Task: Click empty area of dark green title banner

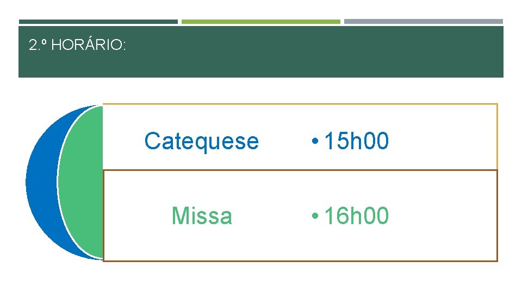Action: click(326, 52)
